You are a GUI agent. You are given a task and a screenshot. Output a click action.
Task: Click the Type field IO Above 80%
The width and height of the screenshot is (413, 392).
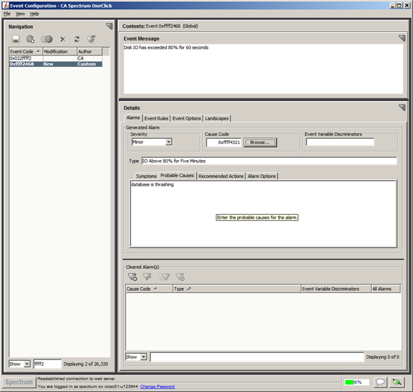pos(269,161)
